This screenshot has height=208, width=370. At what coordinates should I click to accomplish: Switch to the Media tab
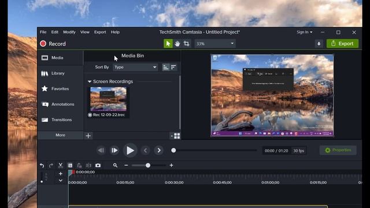pos(60,58)
